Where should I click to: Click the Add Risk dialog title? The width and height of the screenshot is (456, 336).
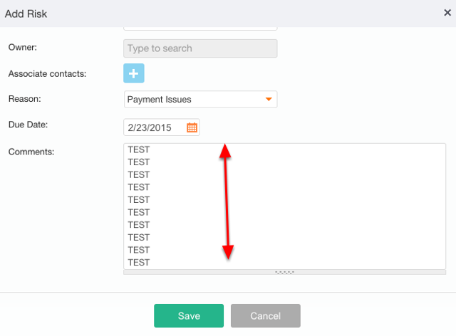click(26, 14)
